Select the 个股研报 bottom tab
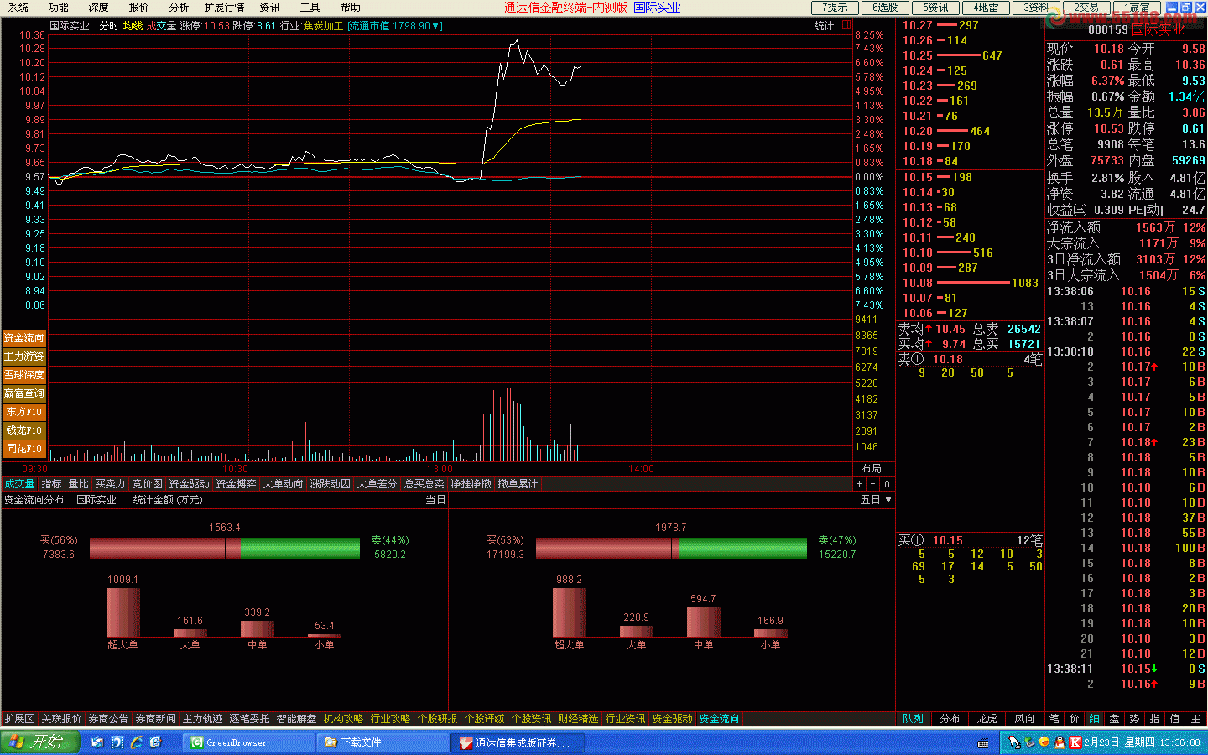 pyautogui.click(x=437, y=719)
